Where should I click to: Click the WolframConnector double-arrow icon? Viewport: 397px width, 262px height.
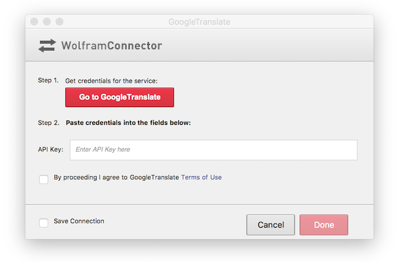coord(47,46)
